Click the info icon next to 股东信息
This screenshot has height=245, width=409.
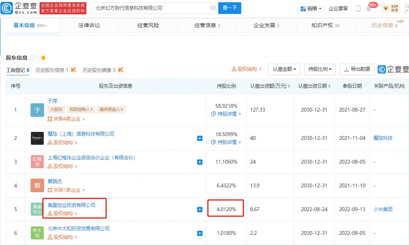click(33, 58)
